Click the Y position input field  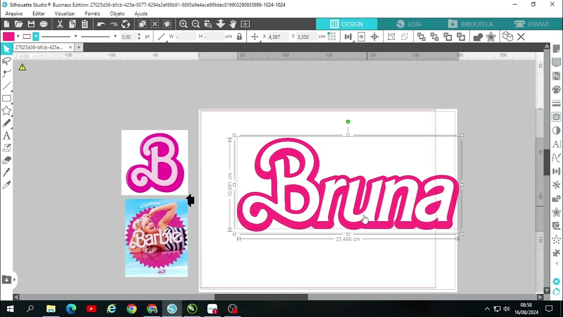[x=307, y=37]
